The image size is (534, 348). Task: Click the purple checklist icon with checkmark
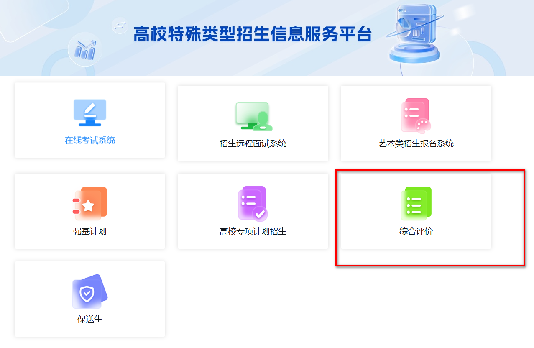[253, 204]
